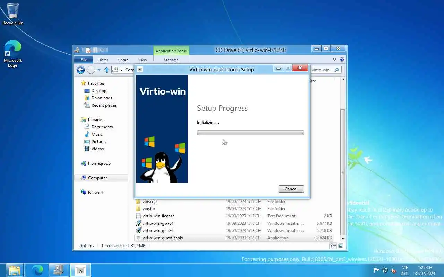The width and height of the screenshot is (444, 277).
Task: Select Favorites in navigation pane
Action: 96,83
